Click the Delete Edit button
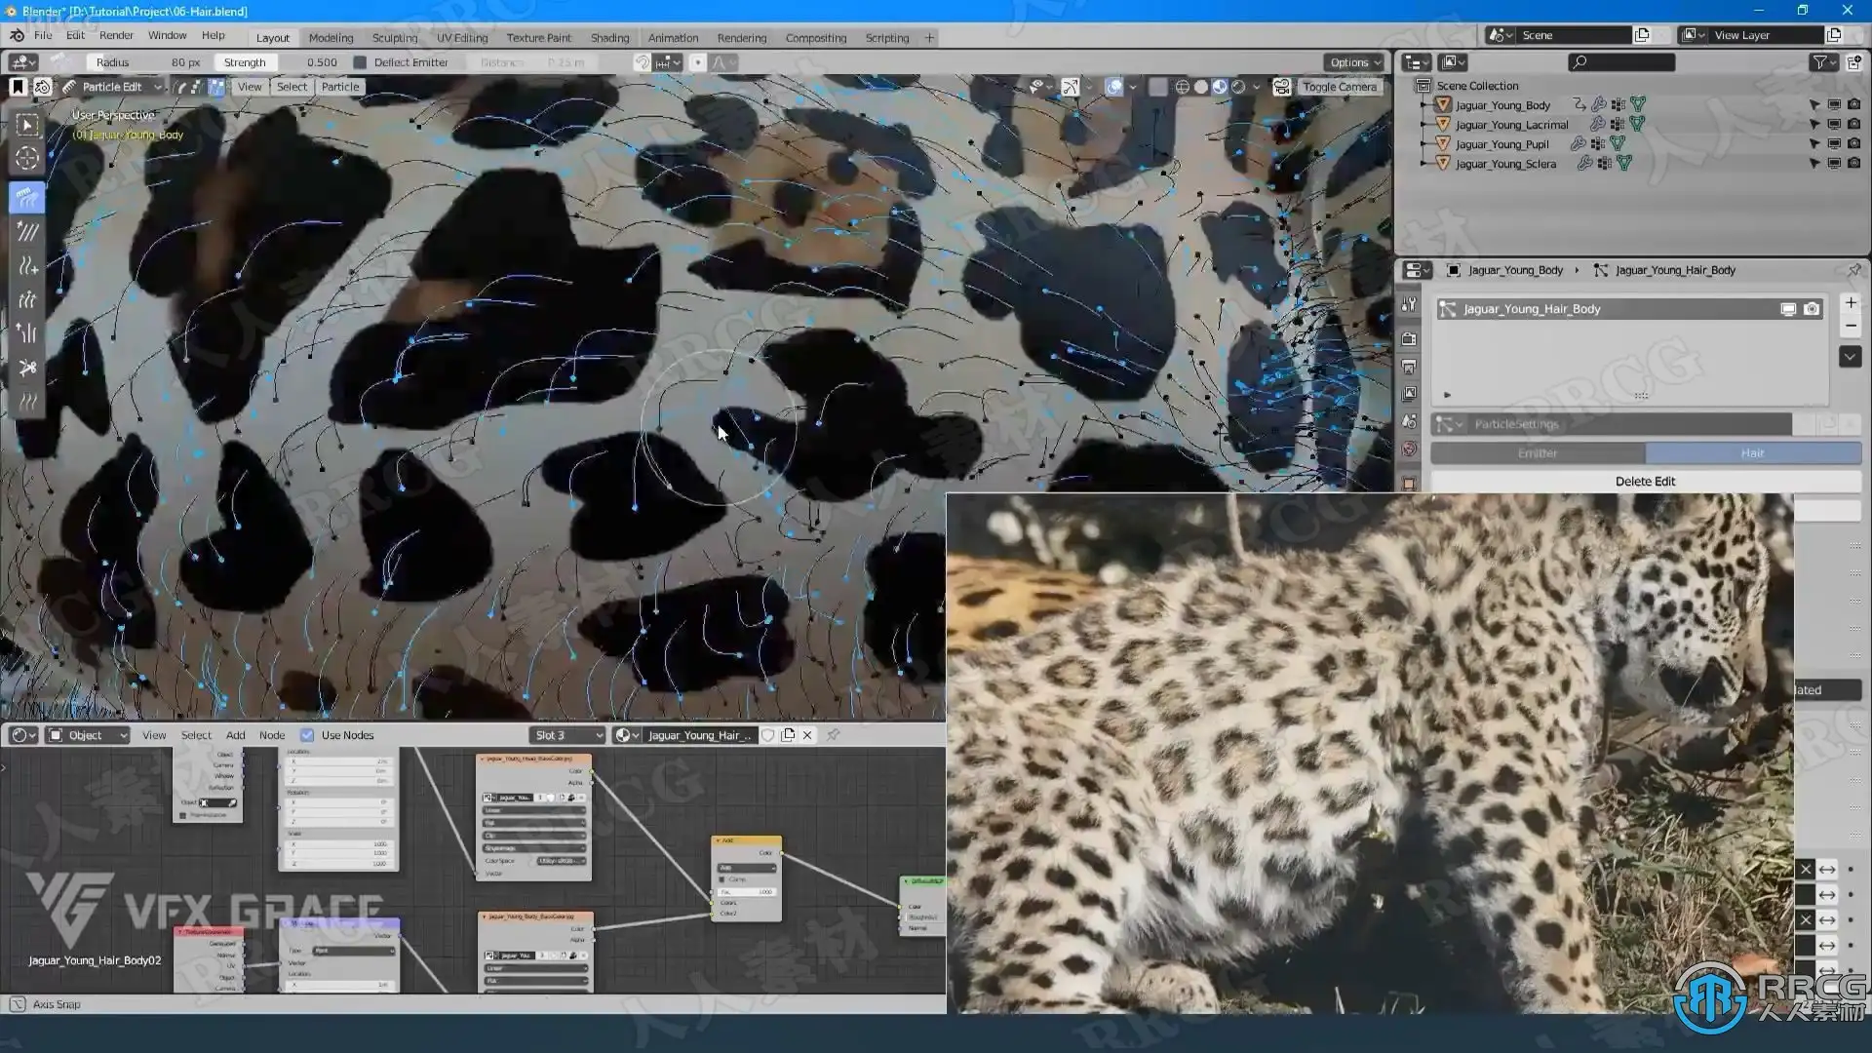The height and width of the screenshot is (1053, 1872). click(1645, 482)
